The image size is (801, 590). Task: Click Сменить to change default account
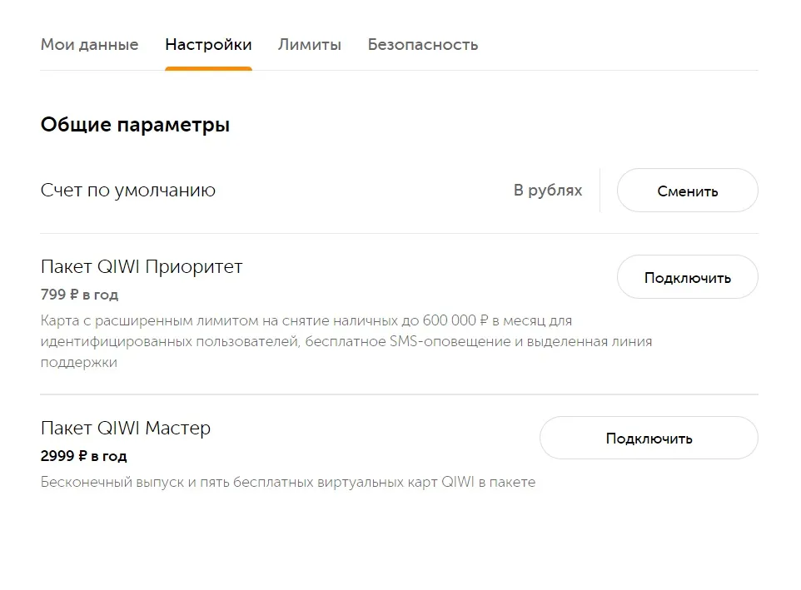688,191
